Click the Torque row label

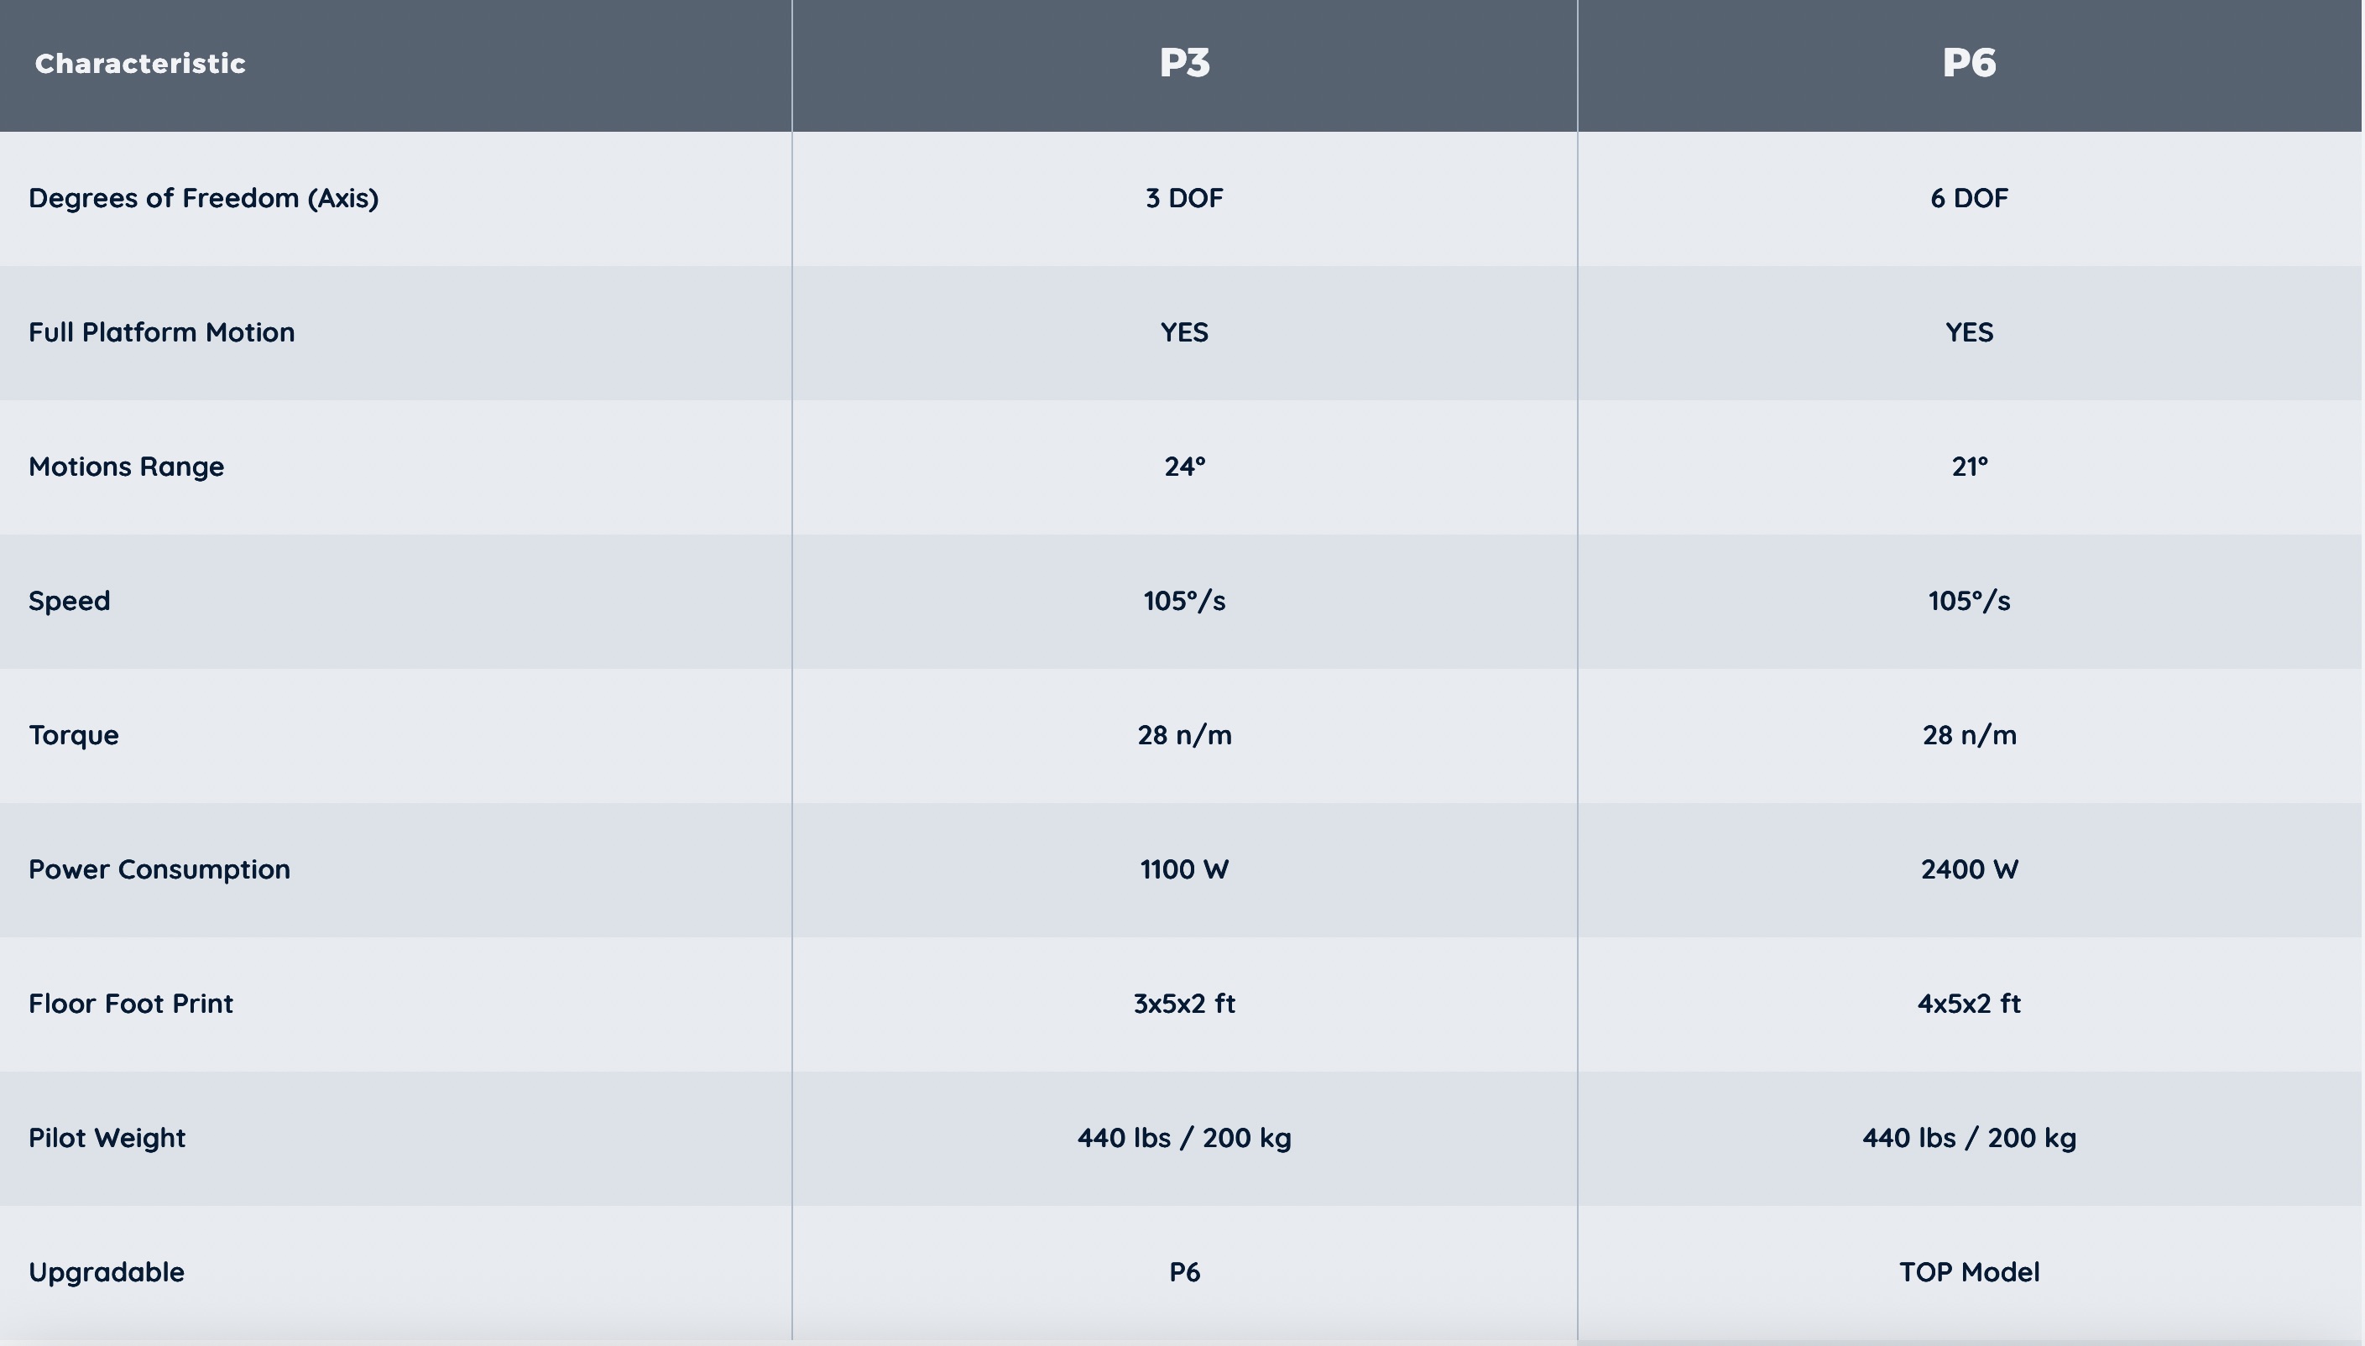[x=74, y=735]
